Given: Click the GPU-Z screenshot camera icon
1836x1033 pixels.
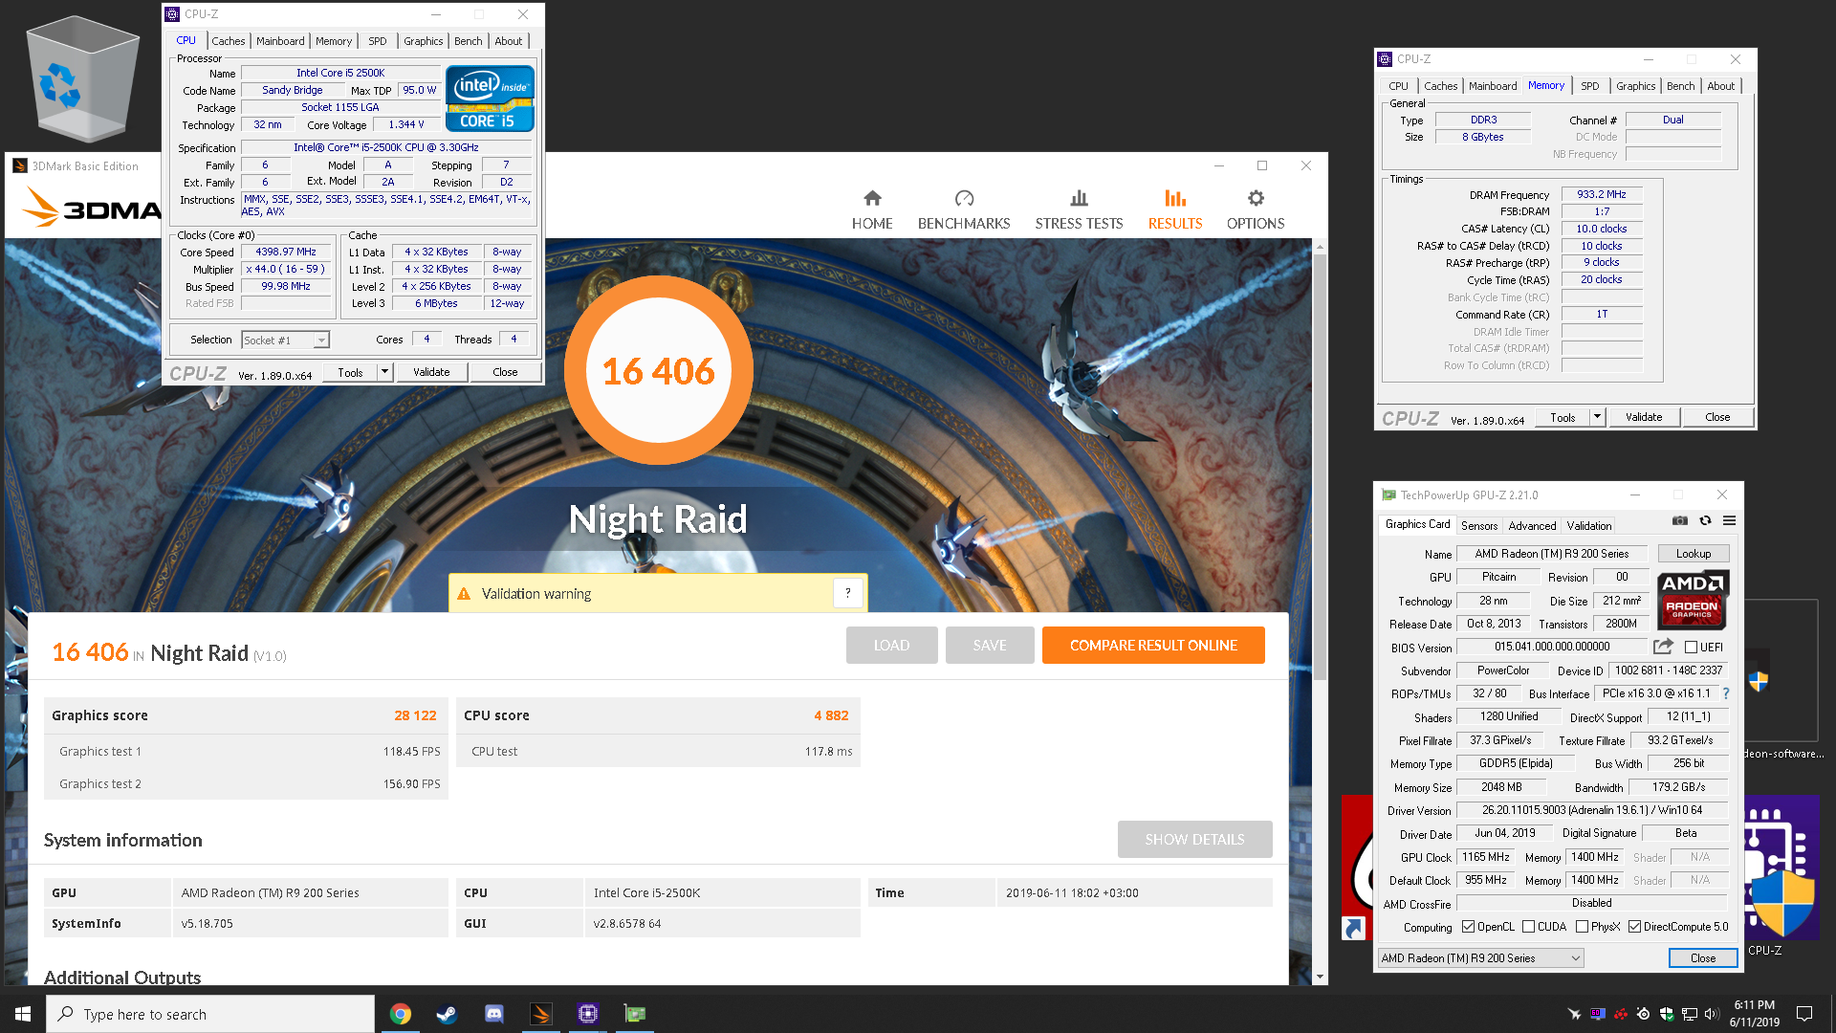Looking at the screenshot, I should [1680, 521].
